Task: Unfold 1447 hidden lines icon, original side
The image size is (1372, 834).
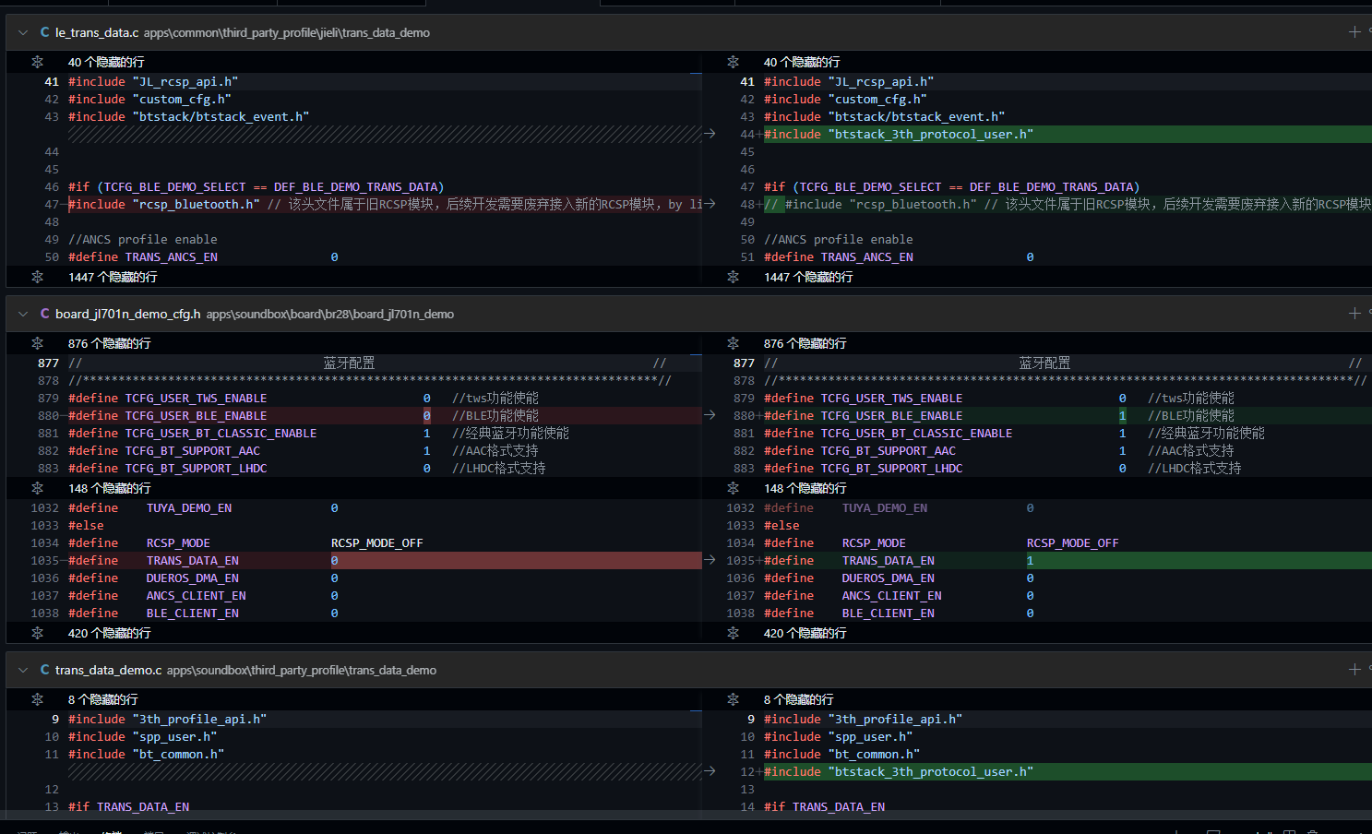Action: click(x=37, y=277)
